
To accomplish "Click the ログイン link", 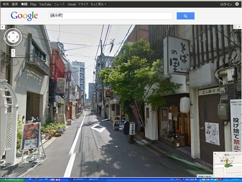I will pyautogui.click(x=226, y=5).
